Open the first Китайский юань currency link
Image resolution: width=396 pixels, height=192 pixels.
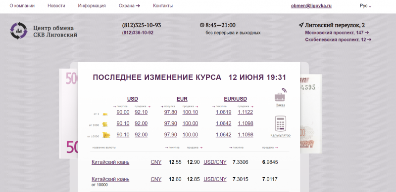coord(110,162)
